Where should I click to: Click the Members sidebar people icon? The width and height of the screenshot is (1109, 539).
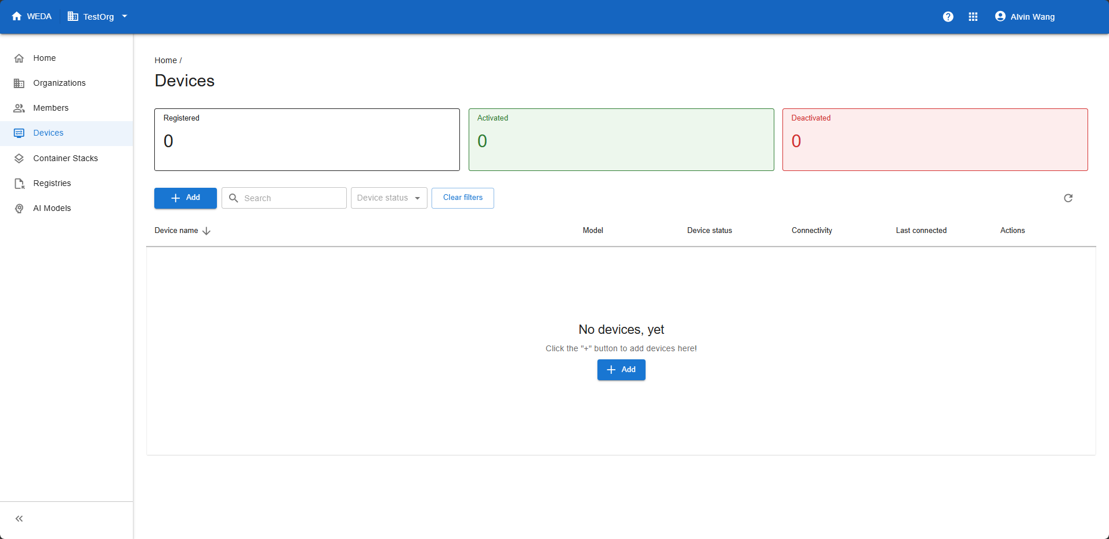click(x=19, y=108)
